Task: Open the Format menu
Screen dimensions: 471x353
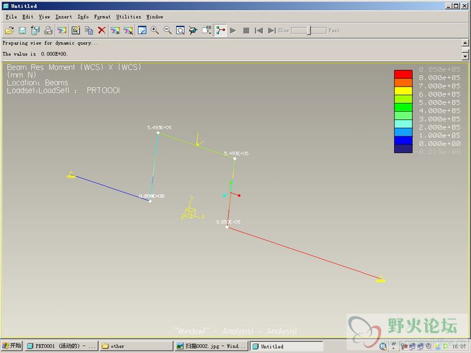Action: tap(102, 17)
